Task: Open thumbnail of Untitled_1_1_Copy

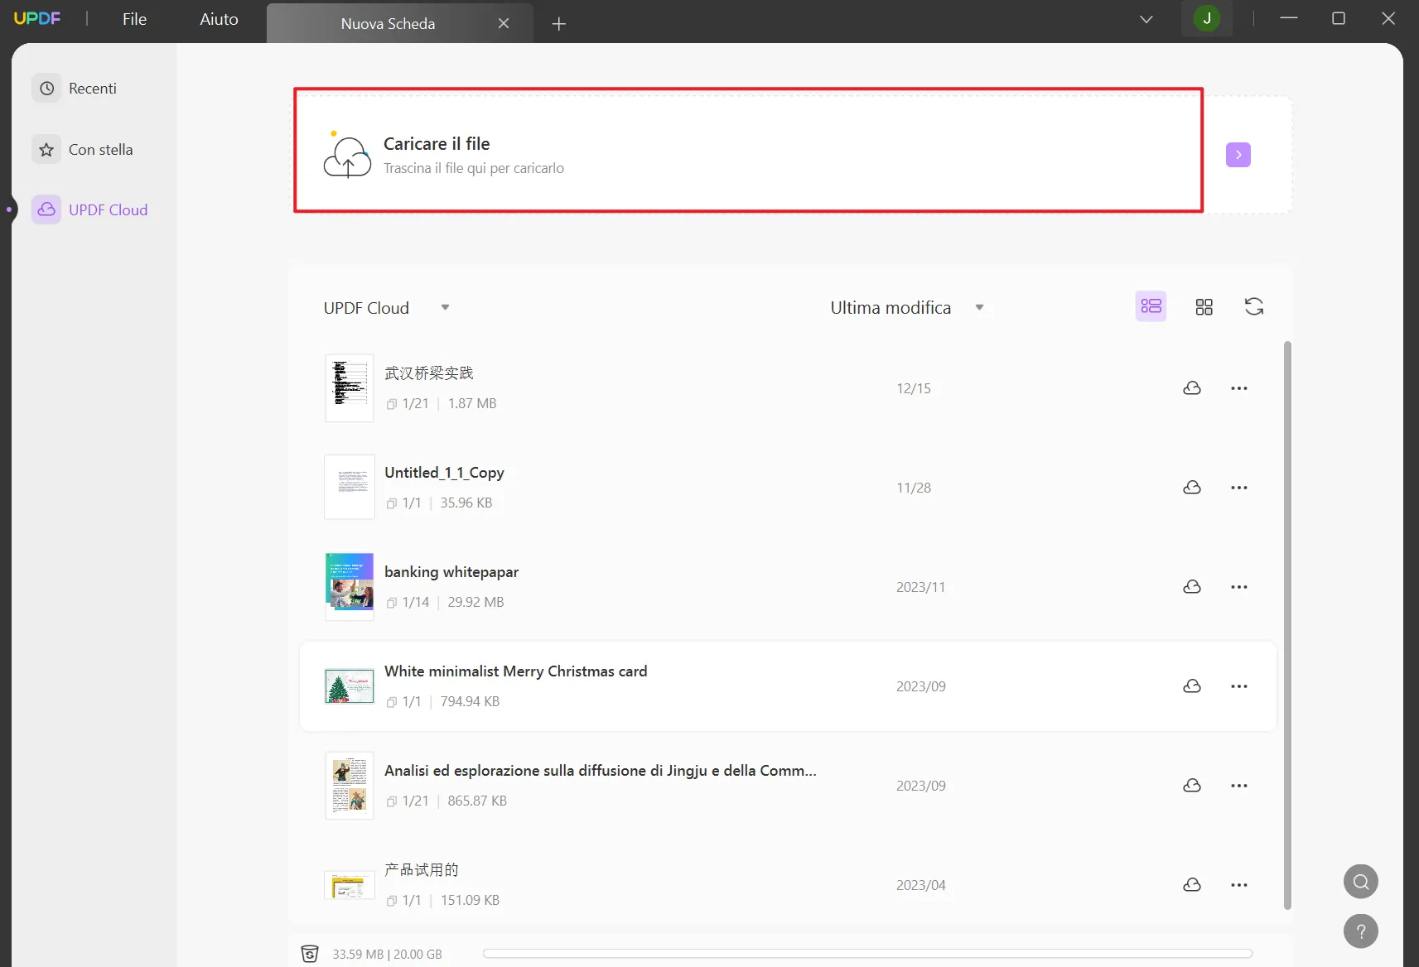Action: (x=349, y=487)
